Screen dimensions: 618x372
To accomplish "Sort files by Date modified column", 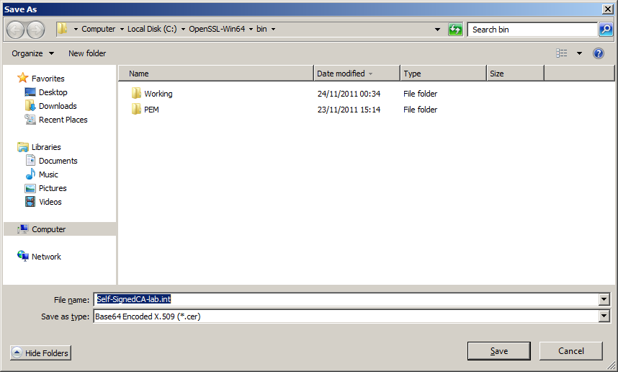I will pos(341,74).
